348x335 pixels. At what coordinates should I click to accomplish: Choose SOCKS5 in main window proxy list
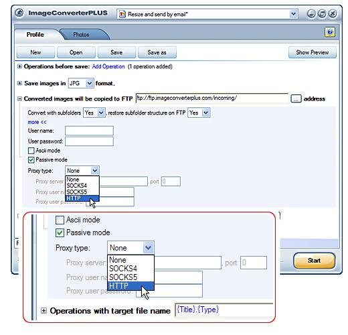click(82, 192)
